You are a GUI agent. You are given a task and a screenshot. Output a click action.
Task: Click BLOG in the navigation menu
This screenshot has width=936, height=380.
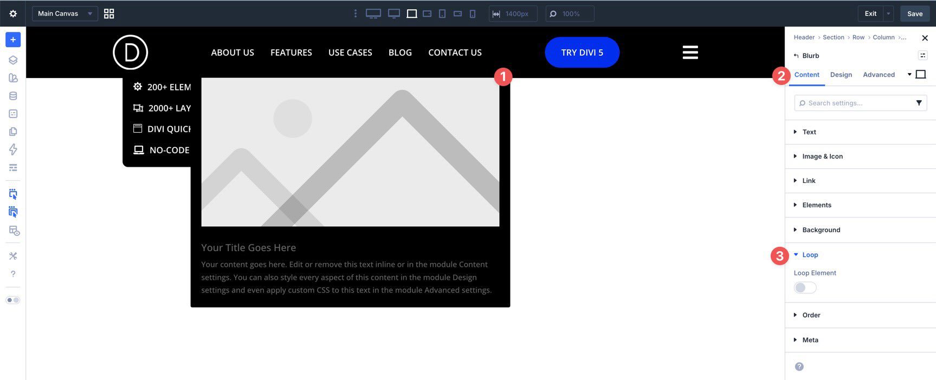tap(400, 53)
